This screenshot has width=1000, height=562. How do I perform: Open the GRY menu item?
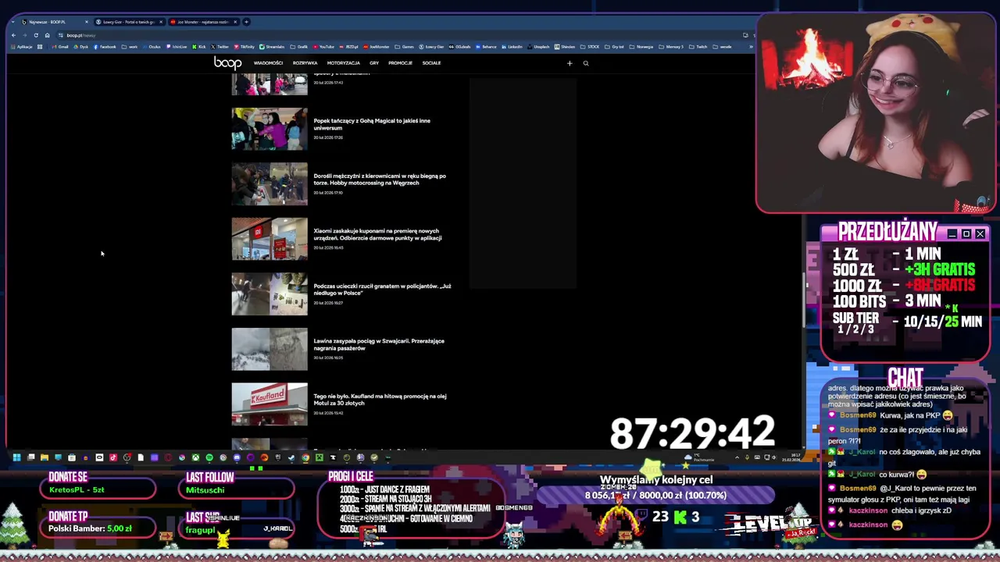(374, 63)
